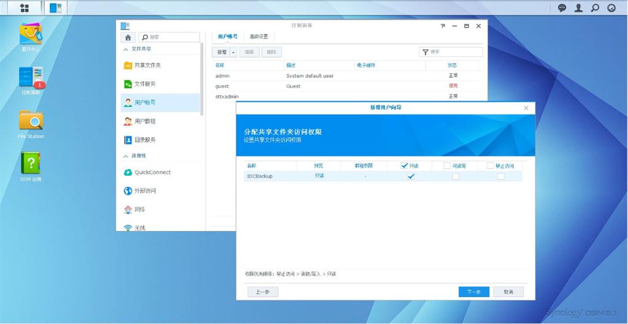628x324 pixels.
Task: Click the 下一步 button in the wizard
Action: pos(473,292)
